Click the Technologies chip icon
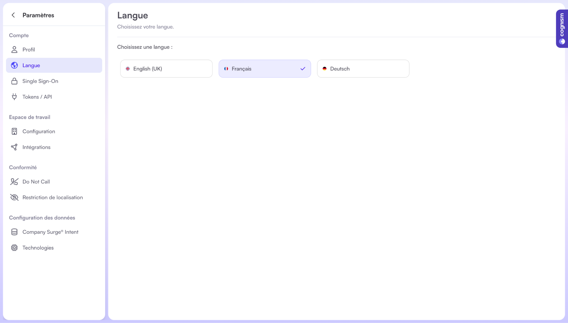 (x=14, y=248)
